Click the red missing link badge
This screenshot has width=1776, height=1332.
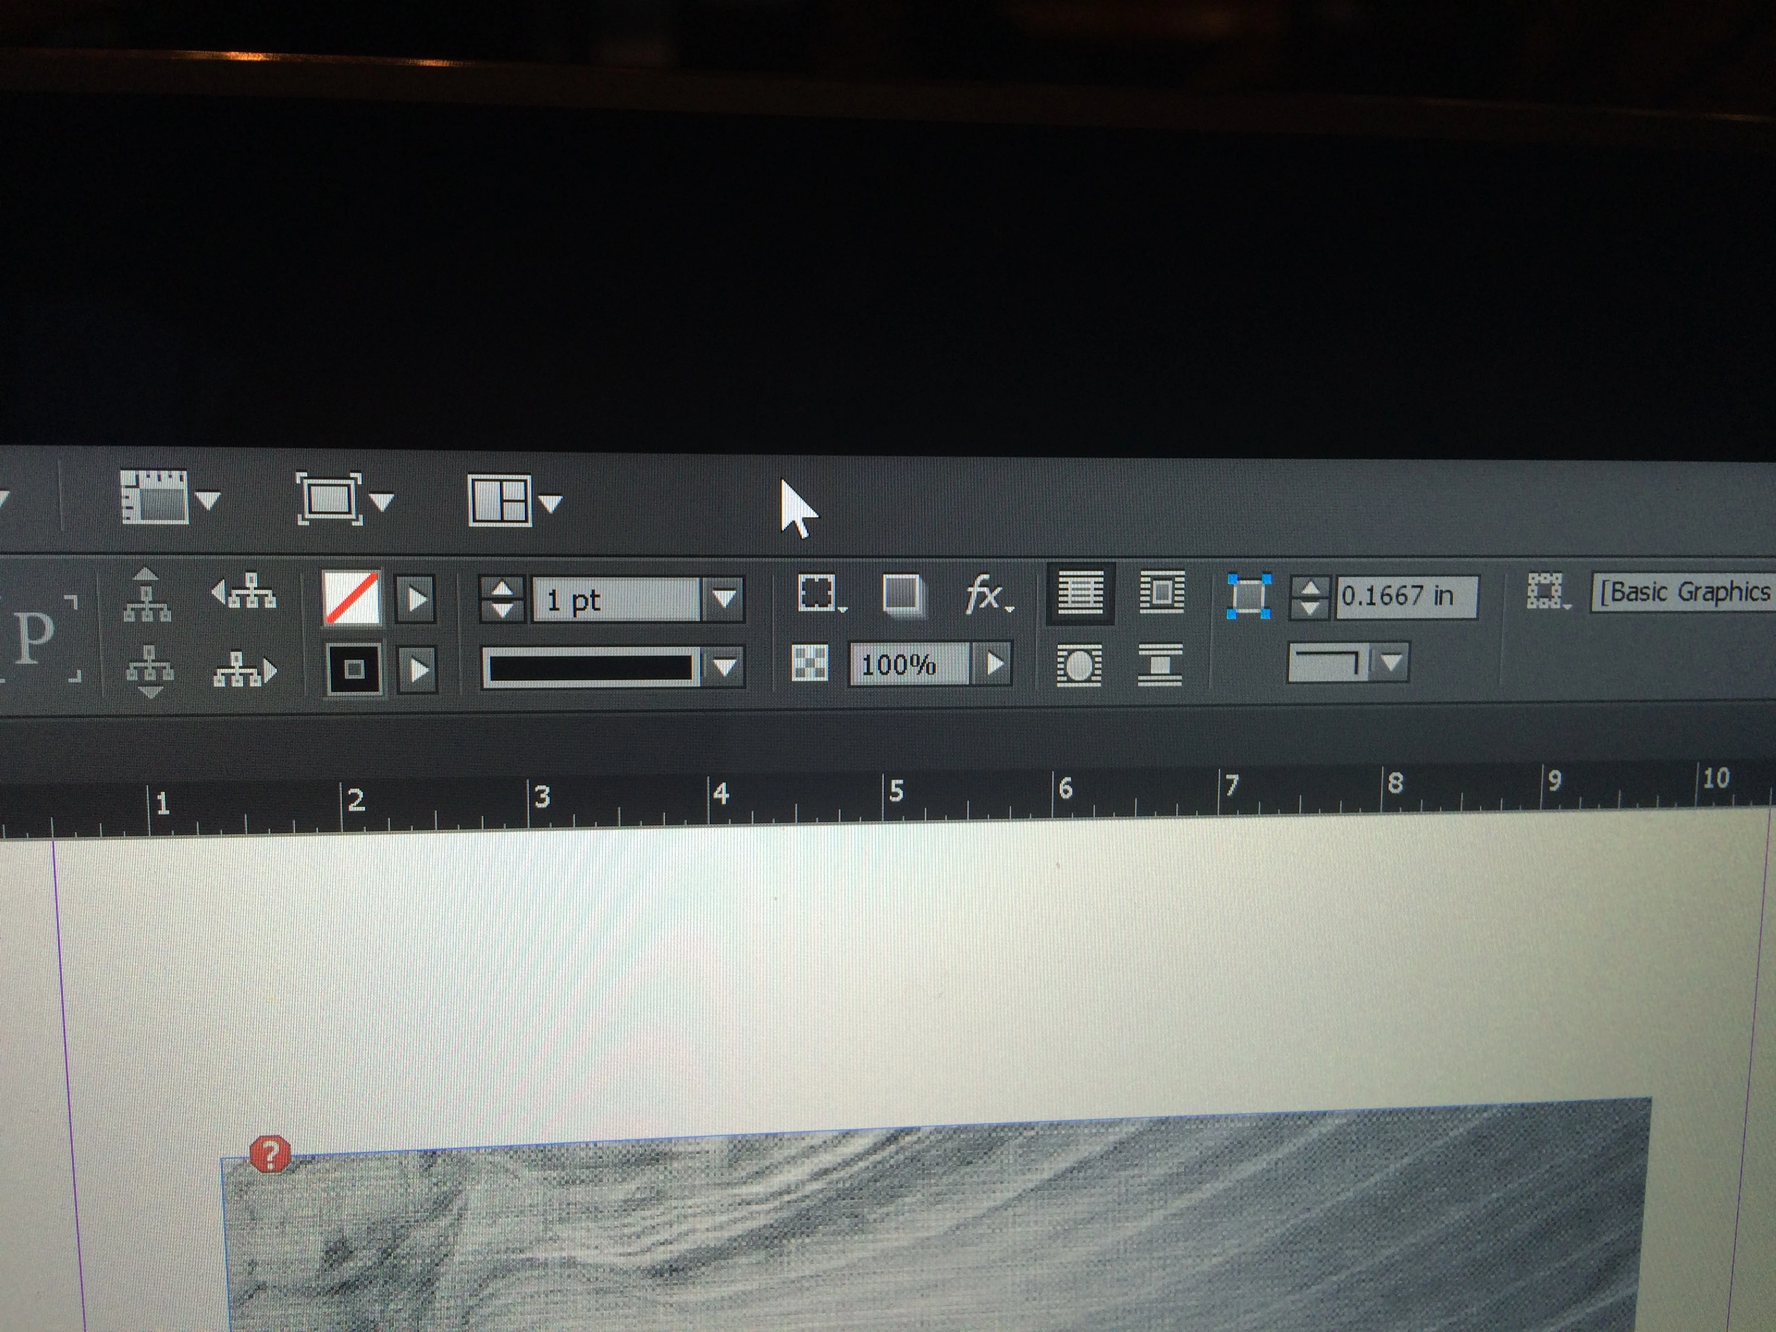coord(270,1155)
